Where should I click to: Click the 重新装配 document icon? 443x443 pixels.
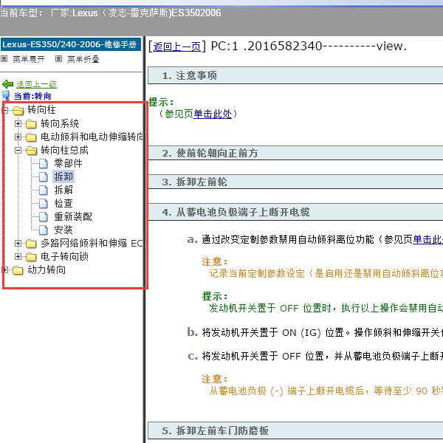tap(44, 216)
